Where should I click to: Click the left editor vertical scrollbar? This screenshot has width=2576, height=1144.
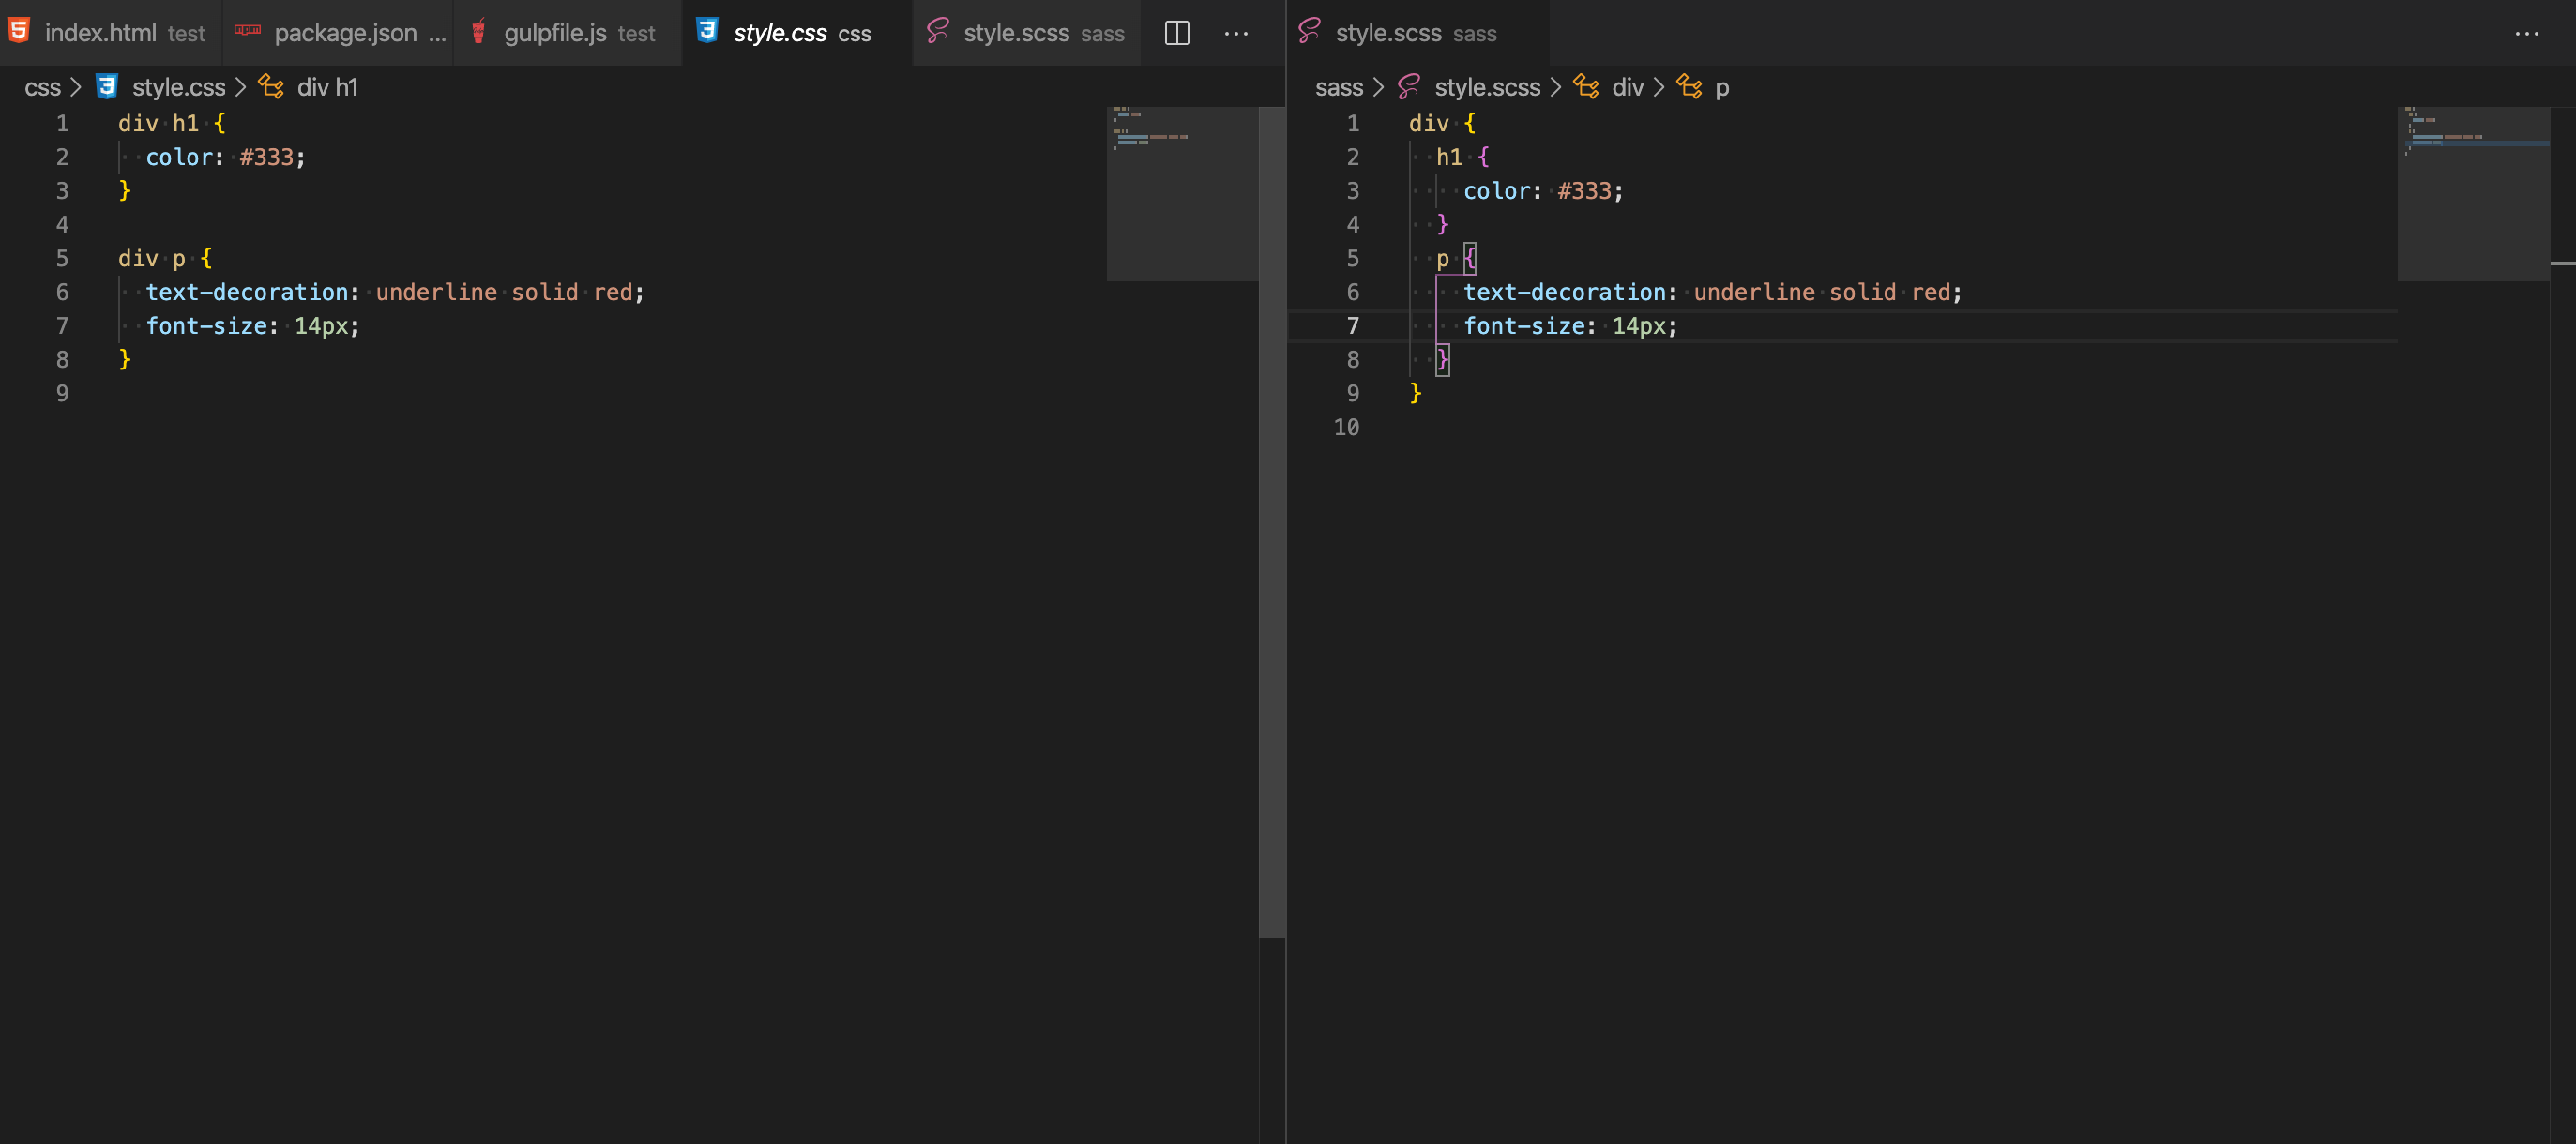coord(1271,520)
